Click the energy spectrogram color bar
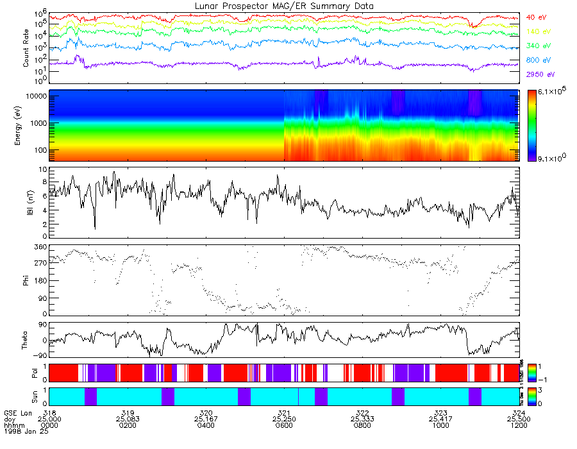The width and height of the screenshot is (577, 449). (x=531, y=126)
